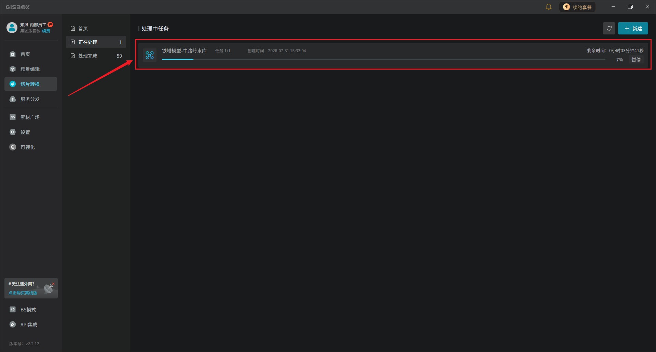The width and height of the screenshot is (656, 352).
Task: Click the 59 count on 处理完成
Action: point(119,56)
